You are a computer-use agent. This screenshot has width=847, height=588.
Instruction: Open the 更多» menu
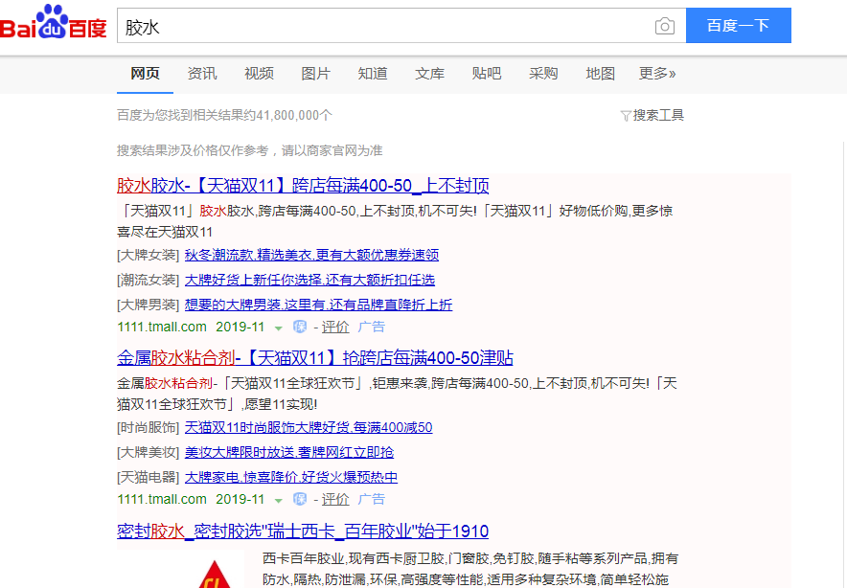(657, 74)
